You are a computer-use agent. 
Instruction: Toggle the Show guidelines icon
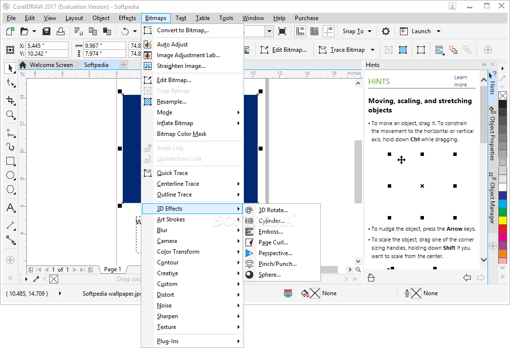point(329,31)
